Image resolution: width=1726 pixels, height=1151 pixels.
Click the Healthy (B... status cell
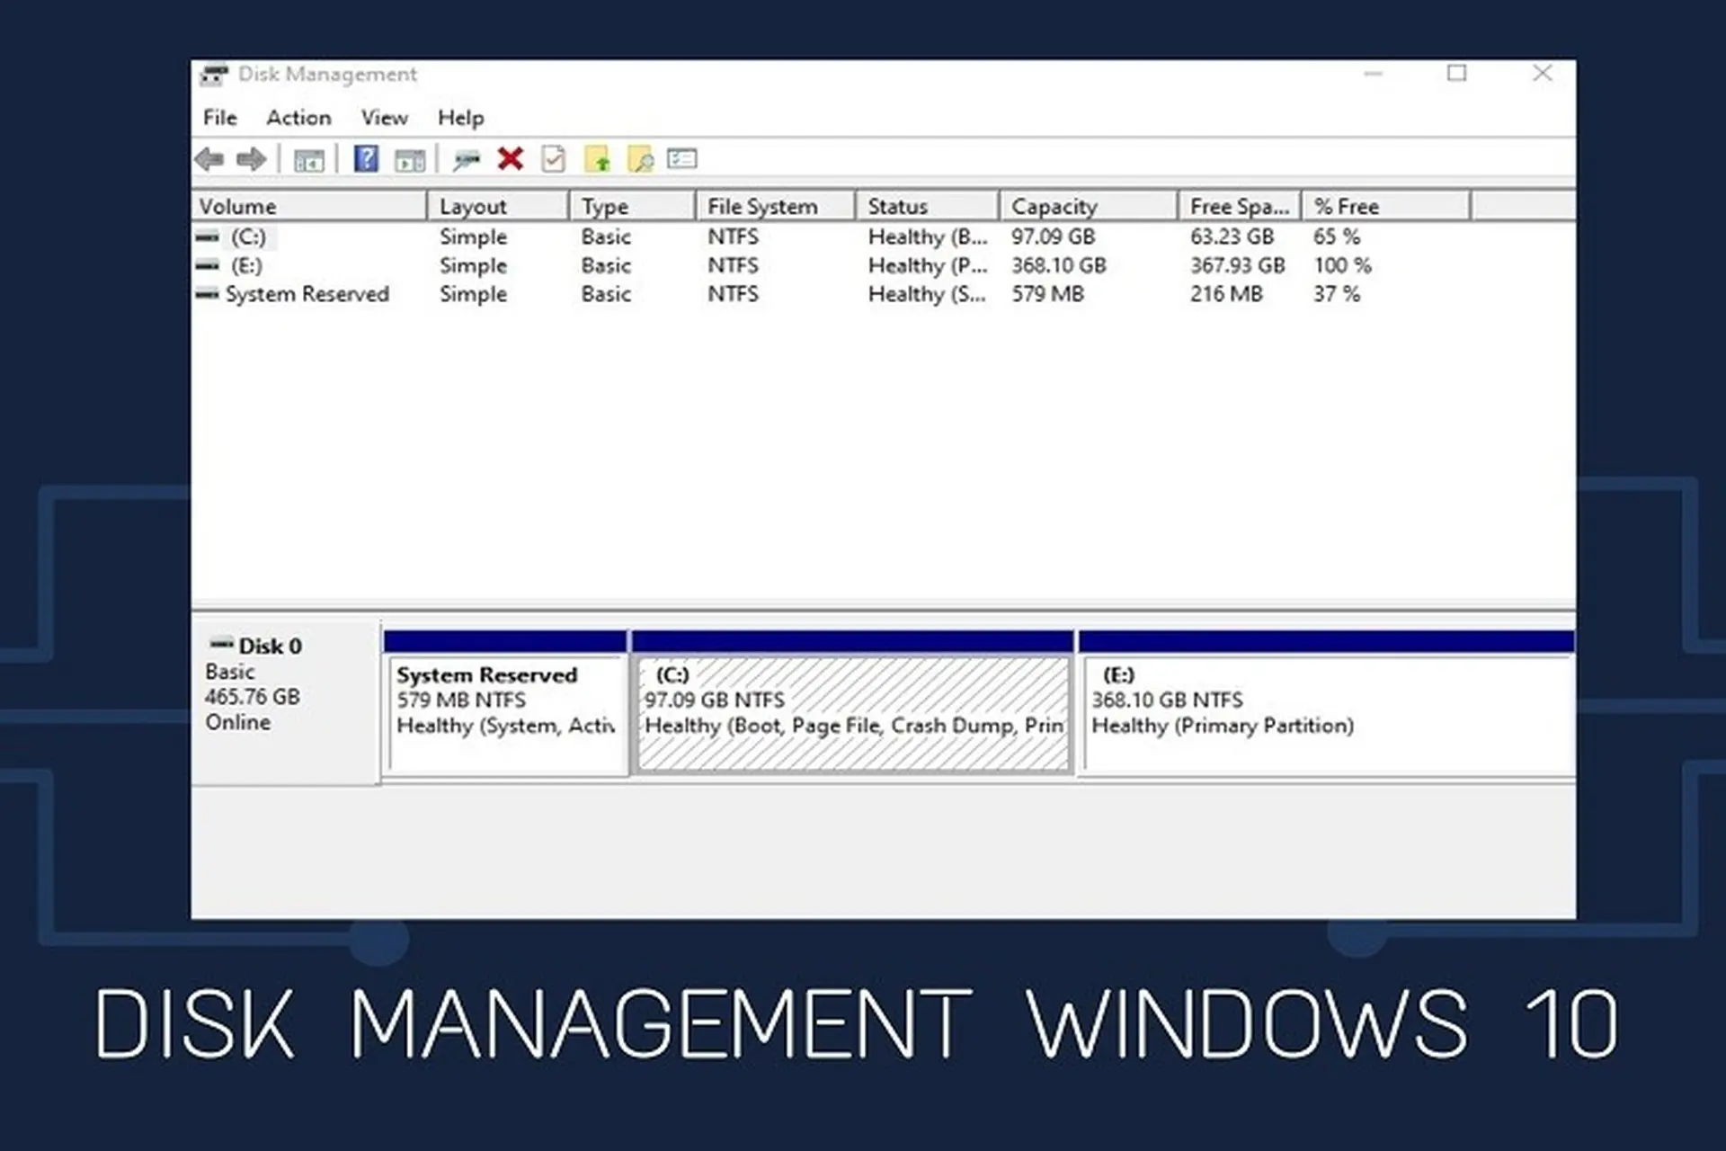(x=928, y=236)
